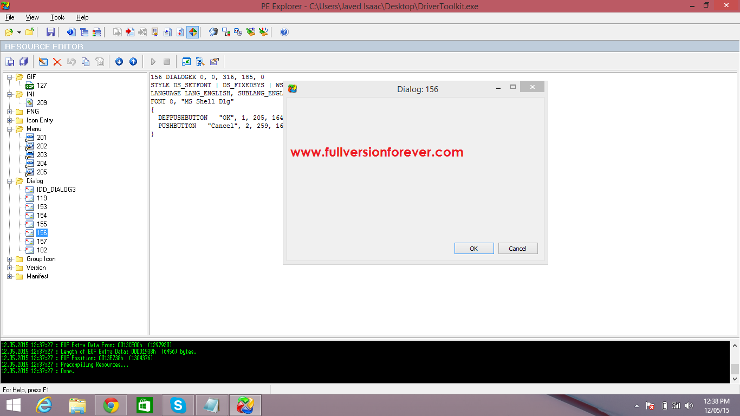Collapse the Menu folder node

(x=10, y=129)
